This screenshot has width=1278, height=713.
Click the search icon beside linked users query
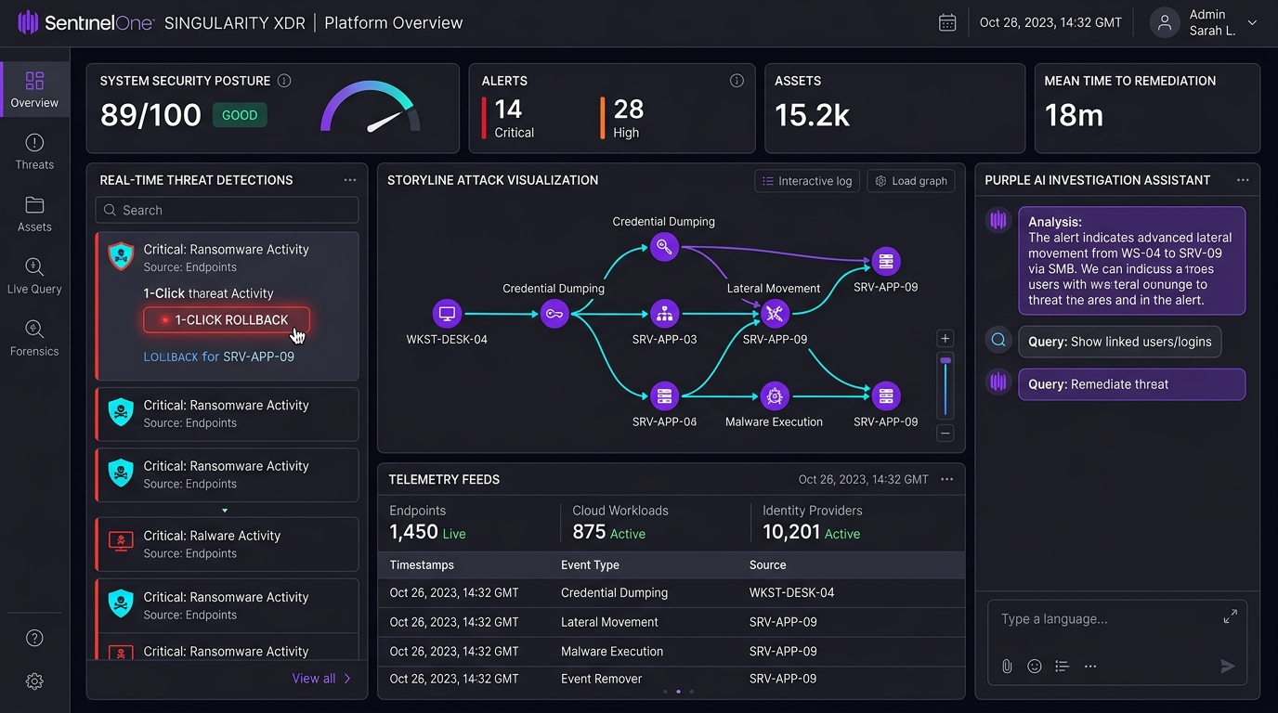pos(998,341)
